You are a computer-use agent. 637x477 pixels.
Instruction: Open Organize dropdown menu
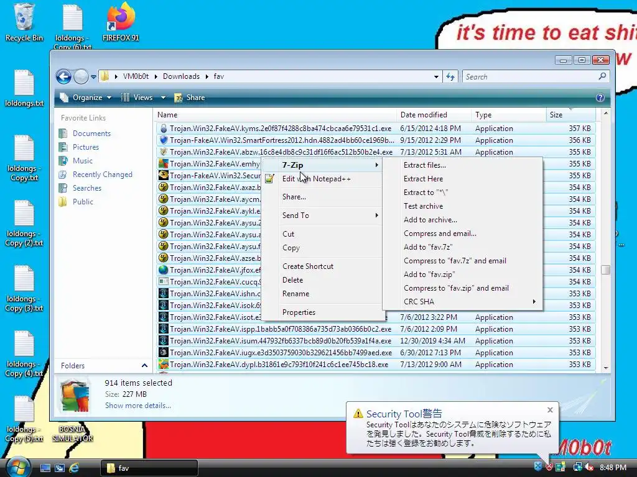[x=86, y=98]
